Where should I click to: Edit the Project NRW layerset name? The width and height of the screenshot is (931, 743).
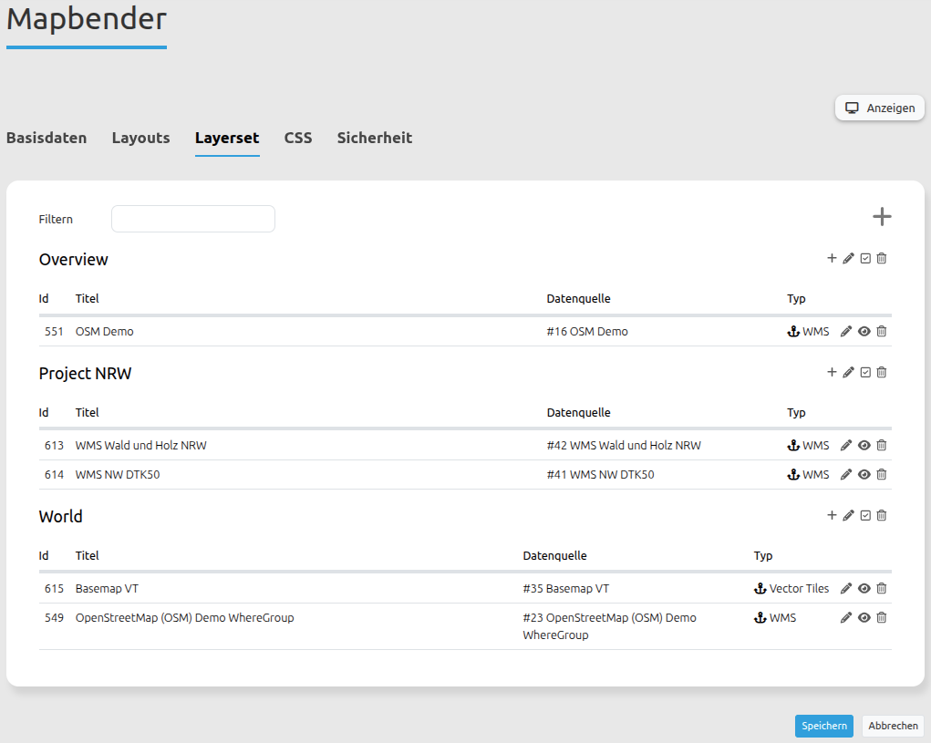pos(848,373)
